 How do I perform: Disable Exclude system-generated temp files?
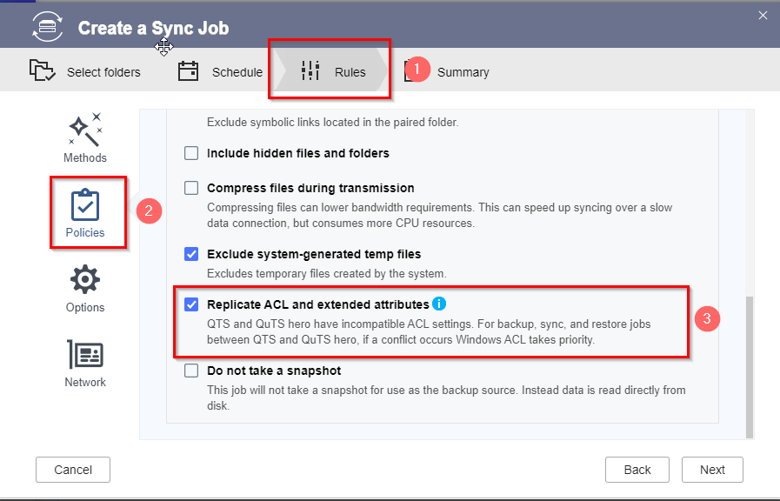(x=190, y=253)
